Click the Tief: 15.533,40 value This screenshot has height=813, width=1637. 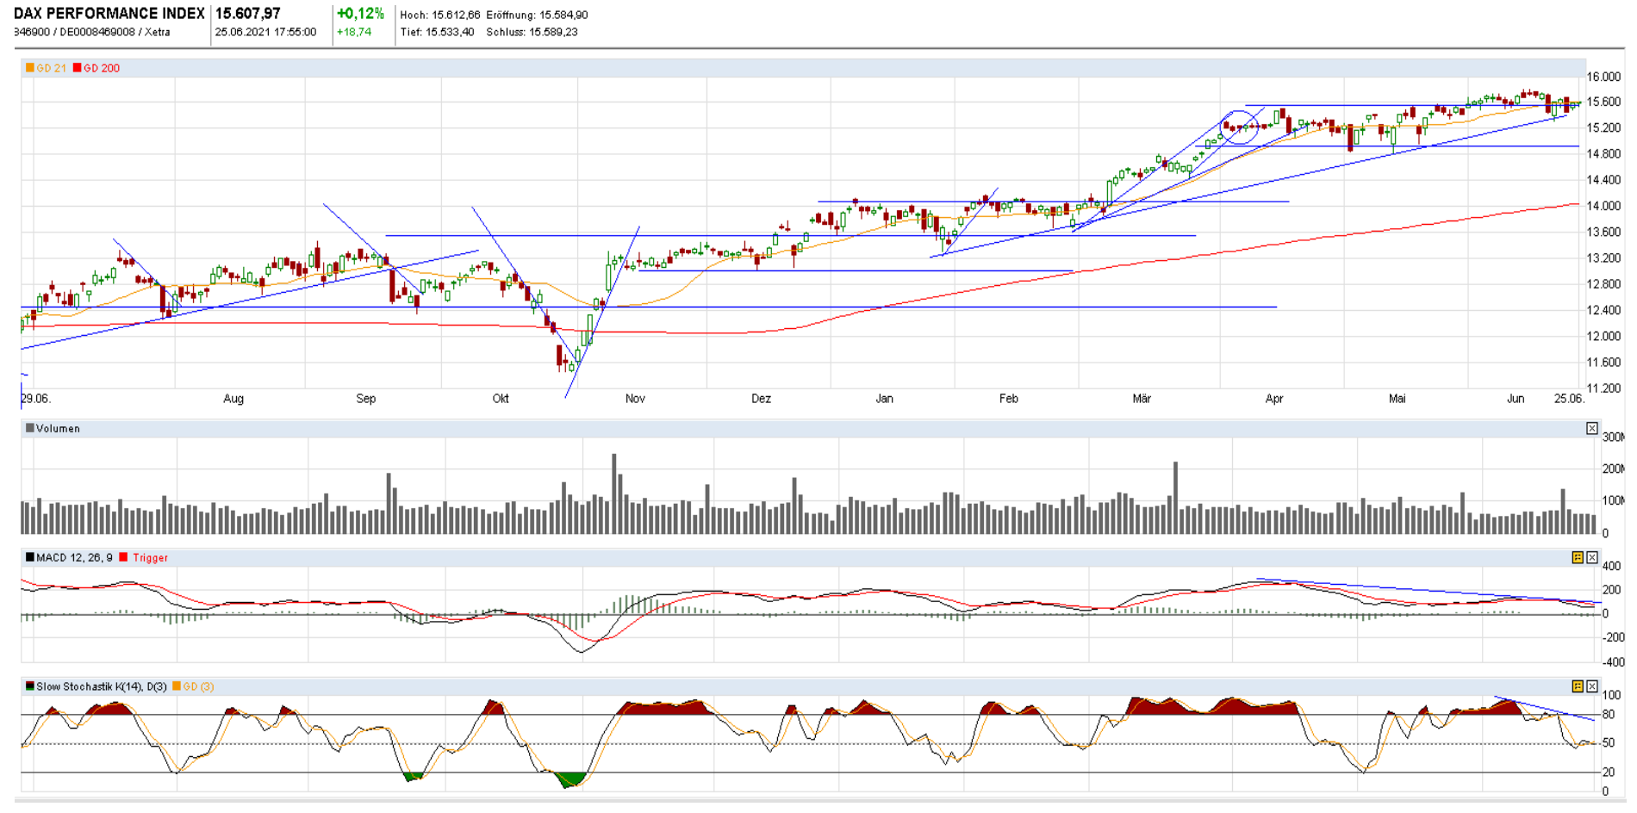pyautogui.click(x=437, y=32)
